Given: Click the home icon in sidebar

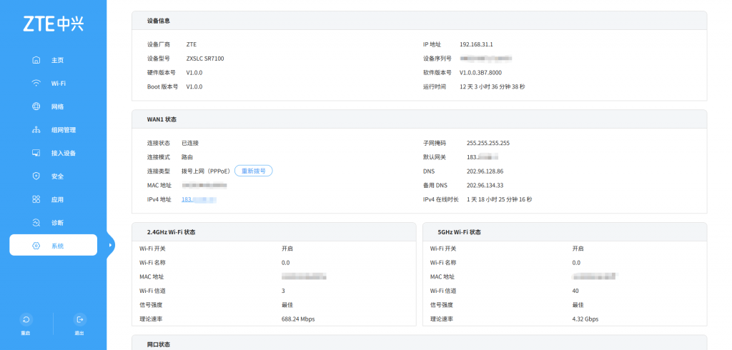Looking at the screenshot, I should 36,60.
